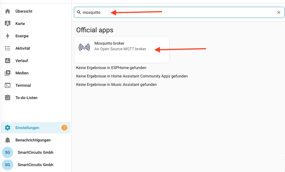Image resolution: width=285 pixels, height=172 pixels.
Task: Click the lower SG user avatar
Action: (8, 165)
